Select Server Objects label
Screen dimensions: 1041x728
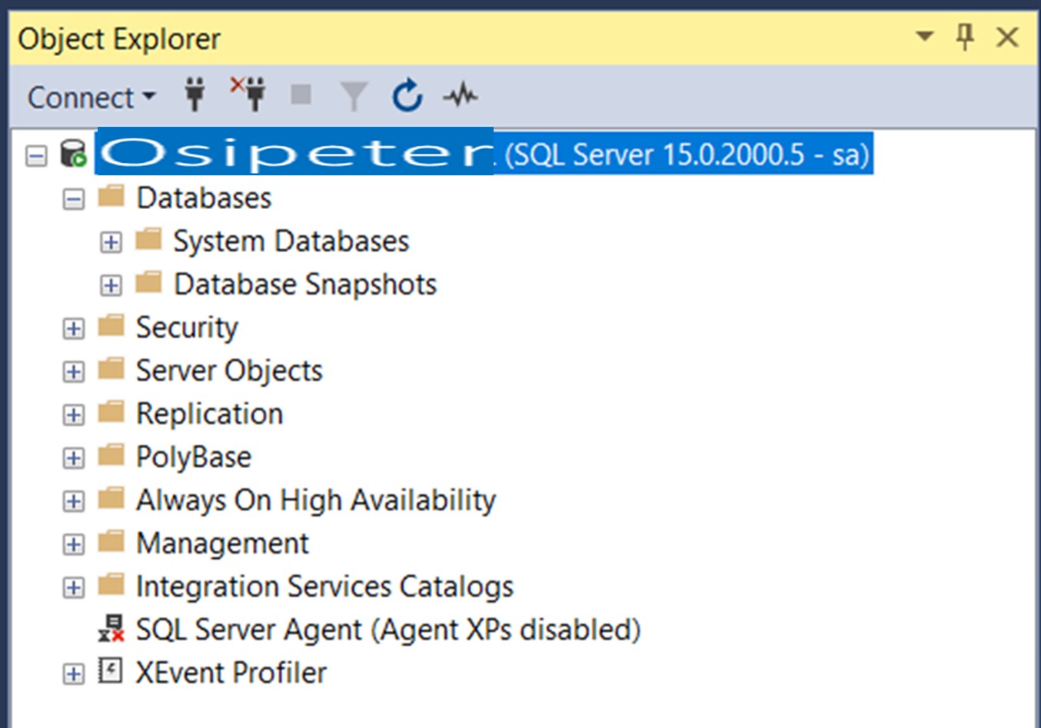(x=230, y=371)
